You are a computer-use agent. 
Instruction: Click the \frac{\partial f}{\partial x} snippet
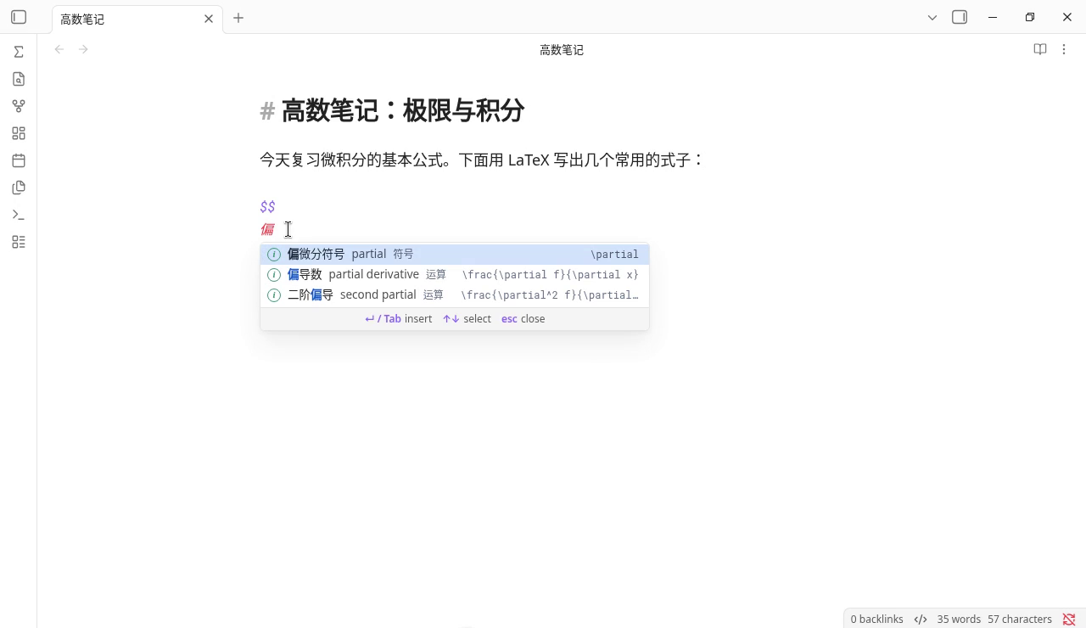[550, 275]
